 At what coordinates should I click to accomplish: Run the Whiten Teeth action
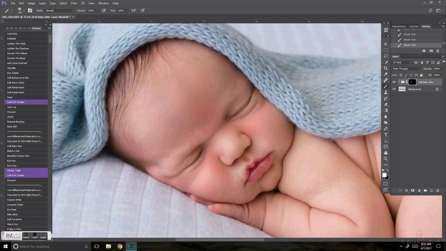[x=14, y=170]
